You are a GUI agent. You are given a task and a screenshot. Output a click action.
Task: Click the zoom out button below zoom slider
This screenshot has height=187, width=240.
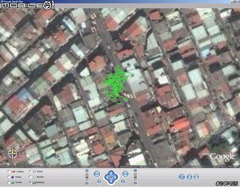pyautogui.click(x=87, y=183)
